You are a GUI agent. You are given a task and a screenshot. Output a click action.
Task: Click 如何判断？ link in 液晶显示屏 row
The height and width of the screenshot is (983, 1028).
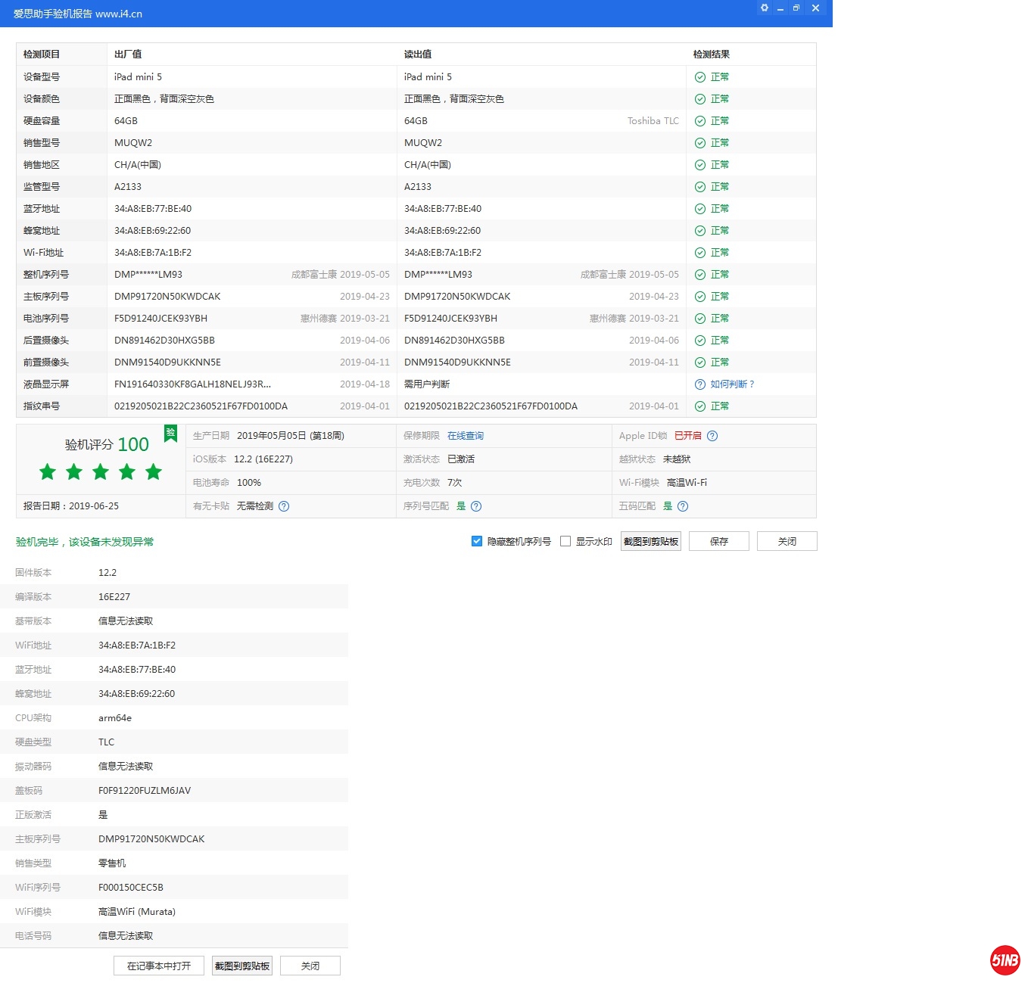pos(732,384)
